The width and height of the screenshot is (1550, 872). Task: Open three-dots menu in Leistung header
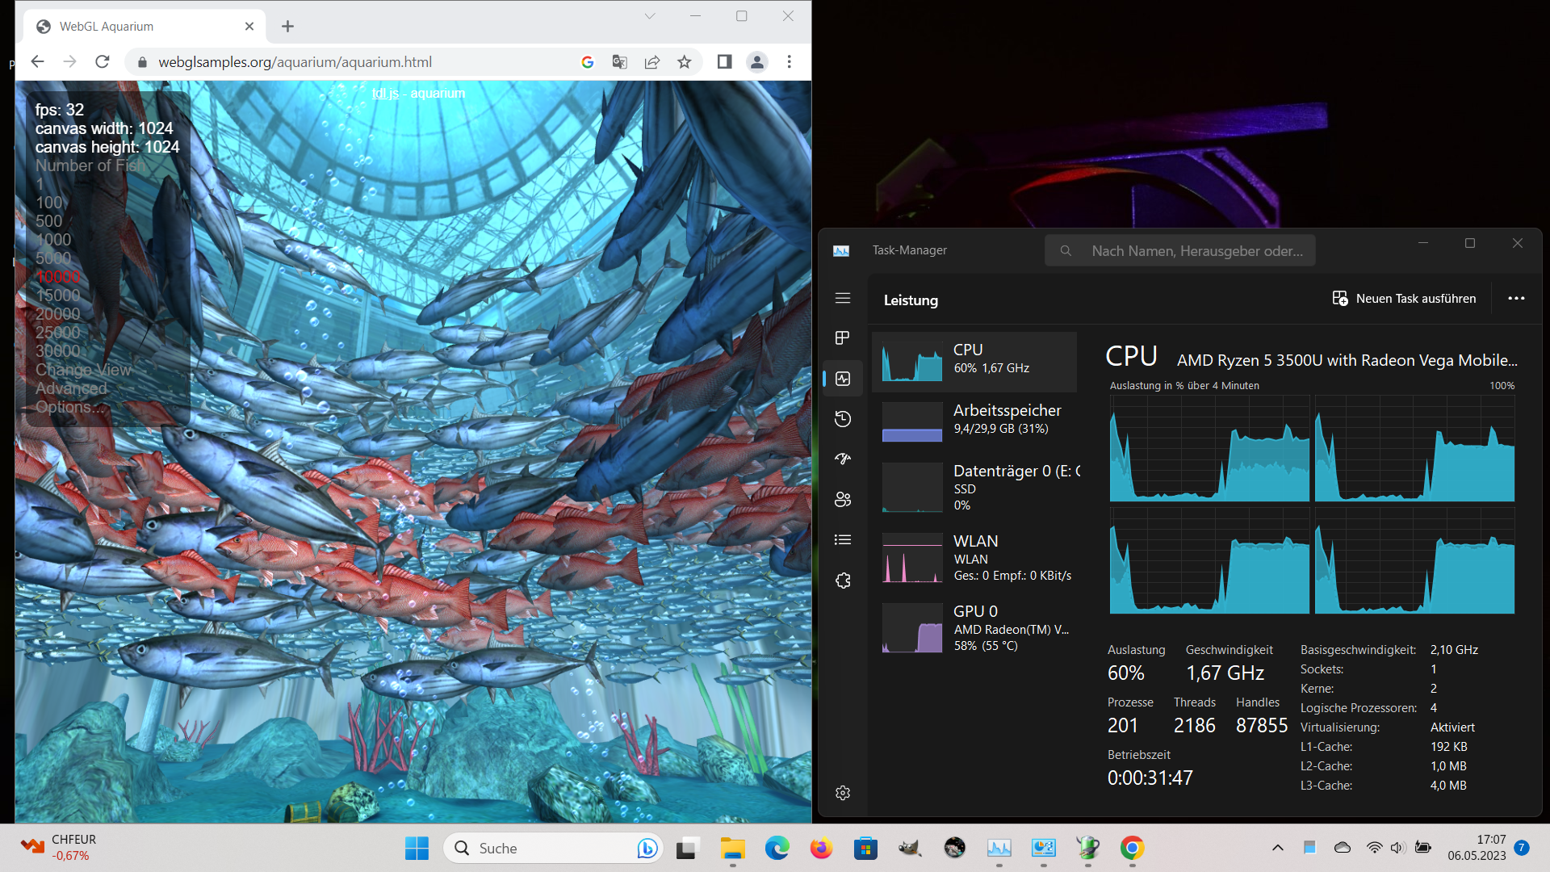click(1515, 298)
